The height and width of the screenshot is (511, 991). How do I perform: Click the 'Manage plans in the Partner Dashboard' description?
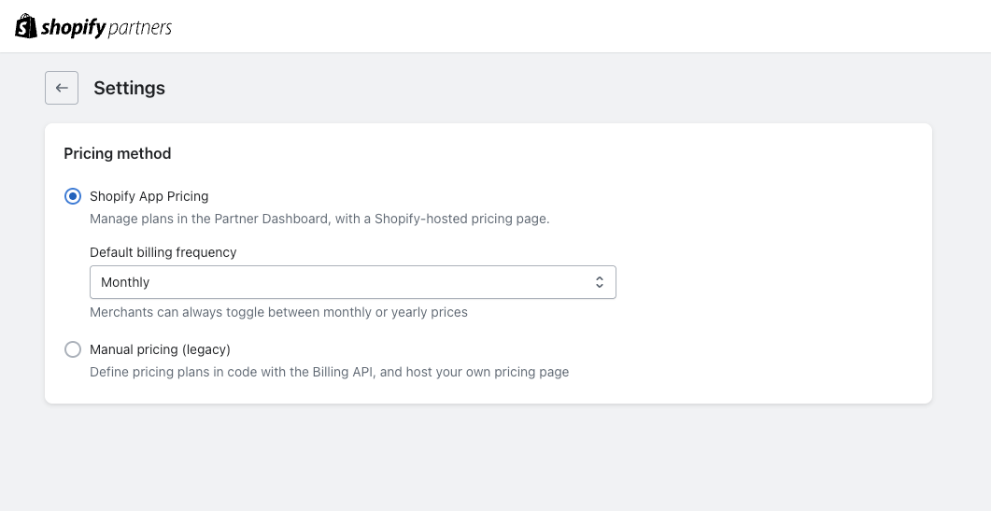pyautogui.click(x=319, y=219)
